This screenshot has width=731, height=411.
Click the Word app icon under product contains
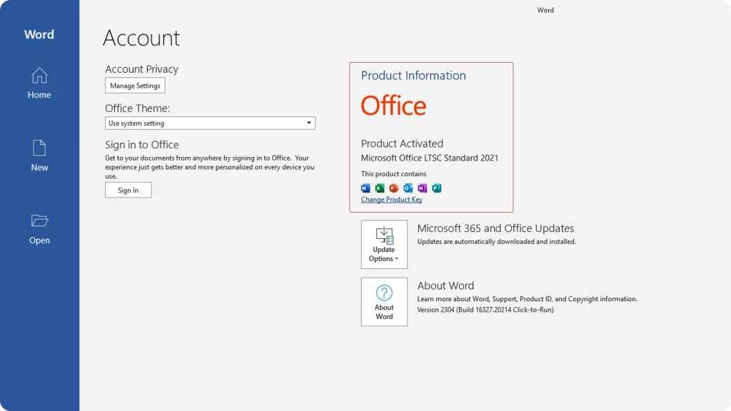(x=365, y=188)
